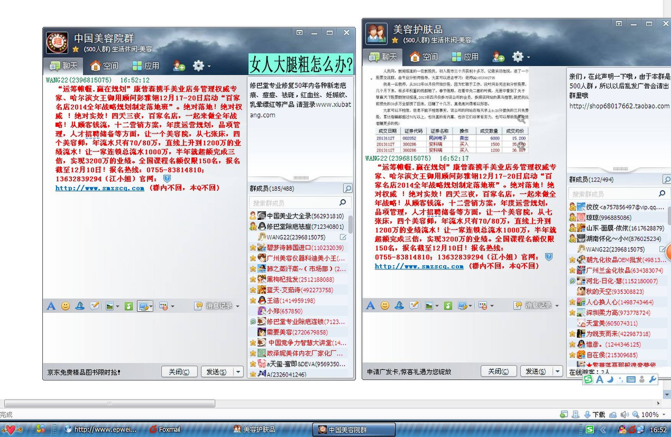Screen dimensions: 671x437
Task: Click send-image icon in 中国美容院群 toolbar
Action: pyautogui.click(x=109, y=306)
